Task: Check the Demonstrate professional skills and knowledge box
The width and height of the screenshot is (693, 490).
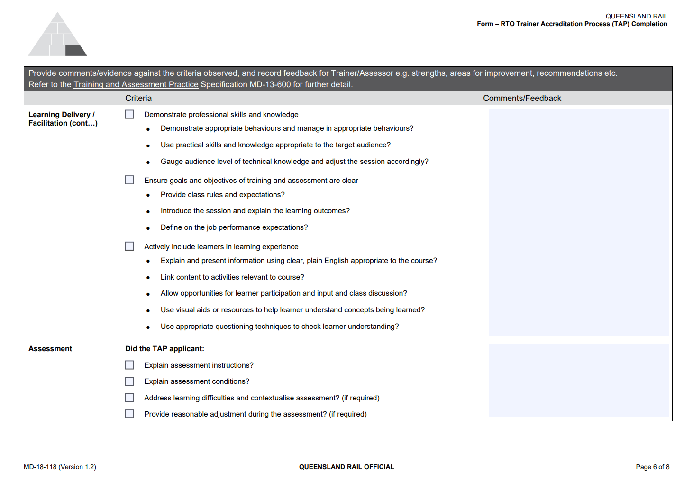Action: (x=129, y=114)
